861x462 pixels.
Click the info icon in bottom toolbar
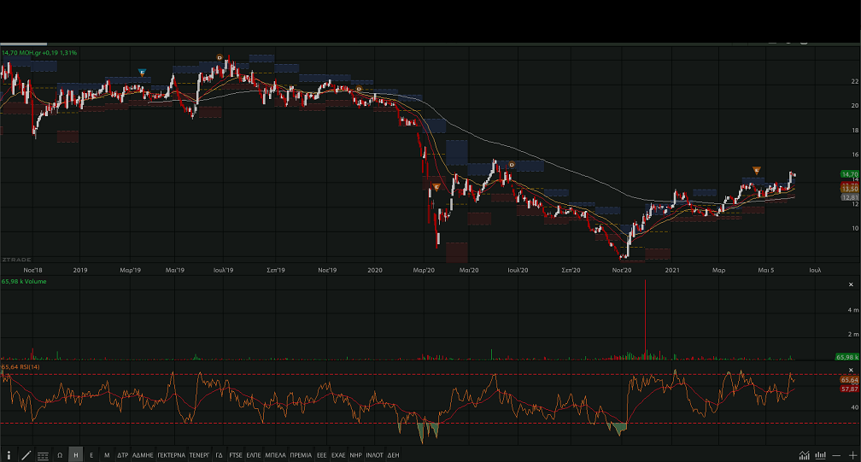tap(9, 456)
